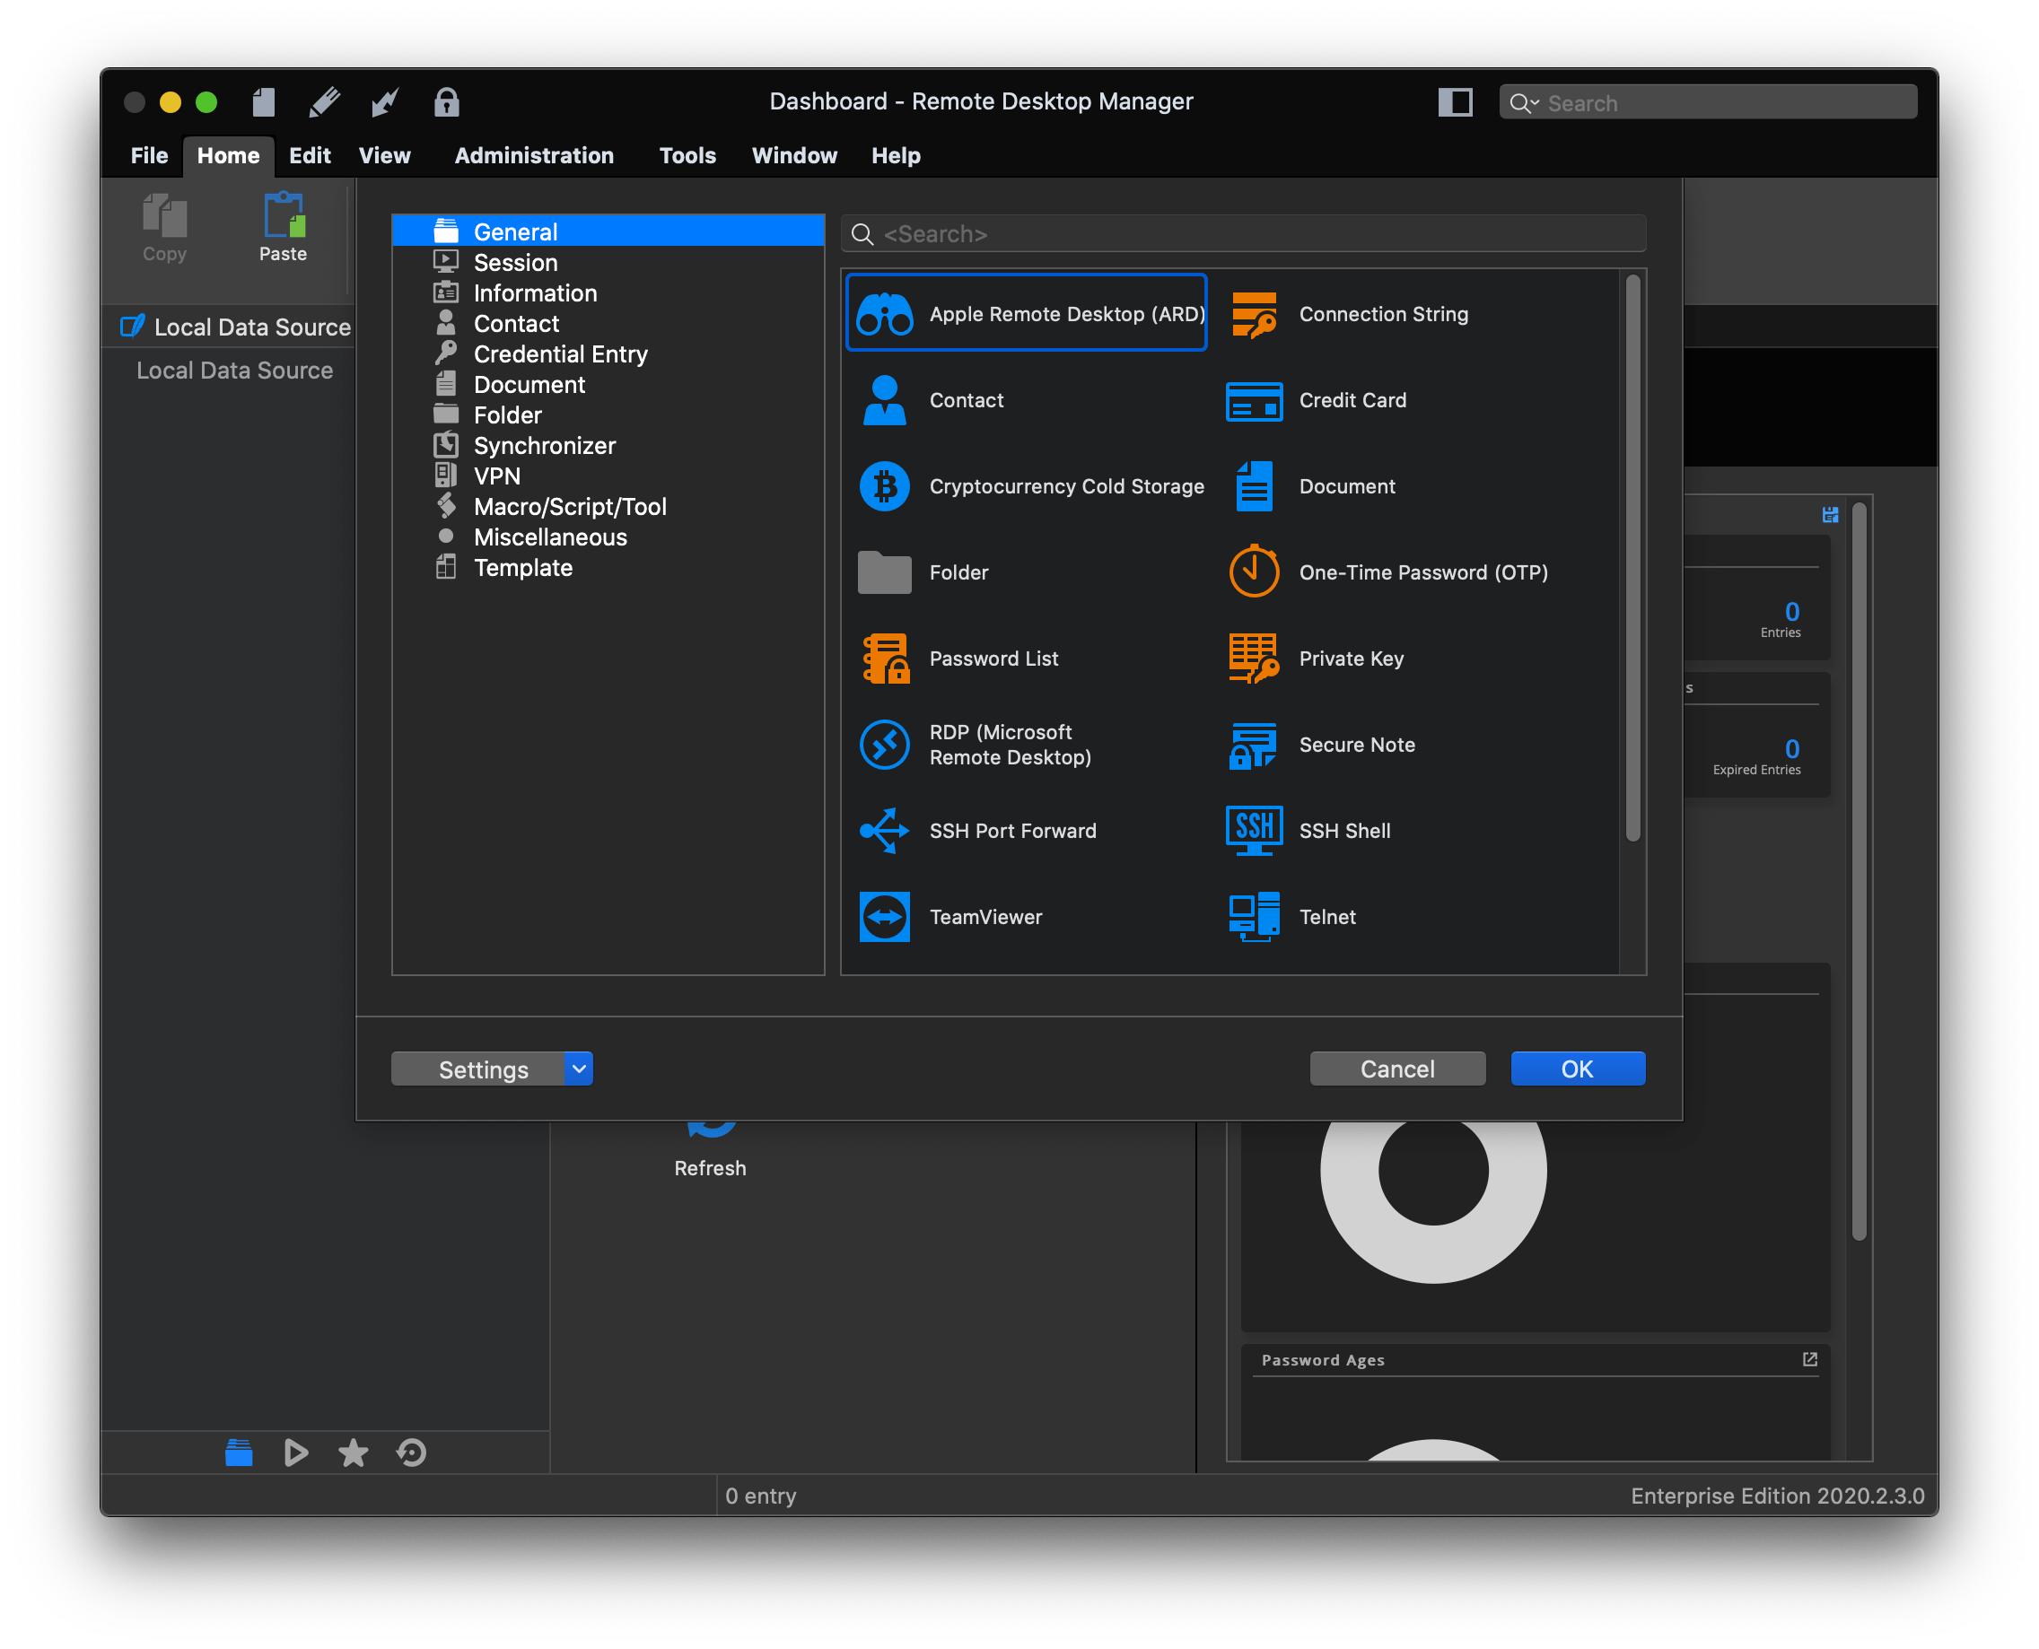Open the Administration tab
The image size is (2039, 1649).
pos(534,155)
